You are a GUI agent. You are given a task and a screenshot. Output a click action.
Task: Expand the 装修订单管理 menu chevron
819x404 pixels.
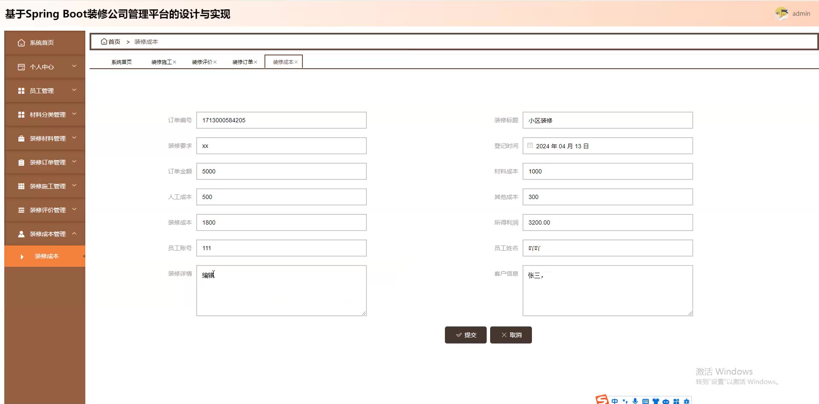click(x=74, y=162)
